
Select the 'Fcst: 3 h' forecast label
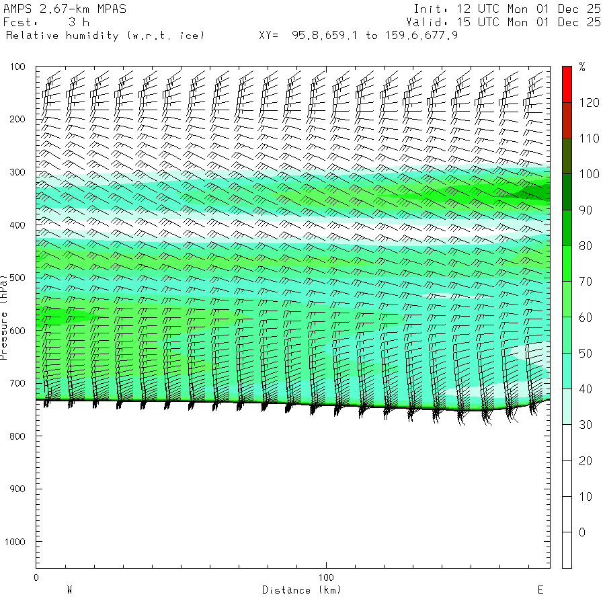42,22
